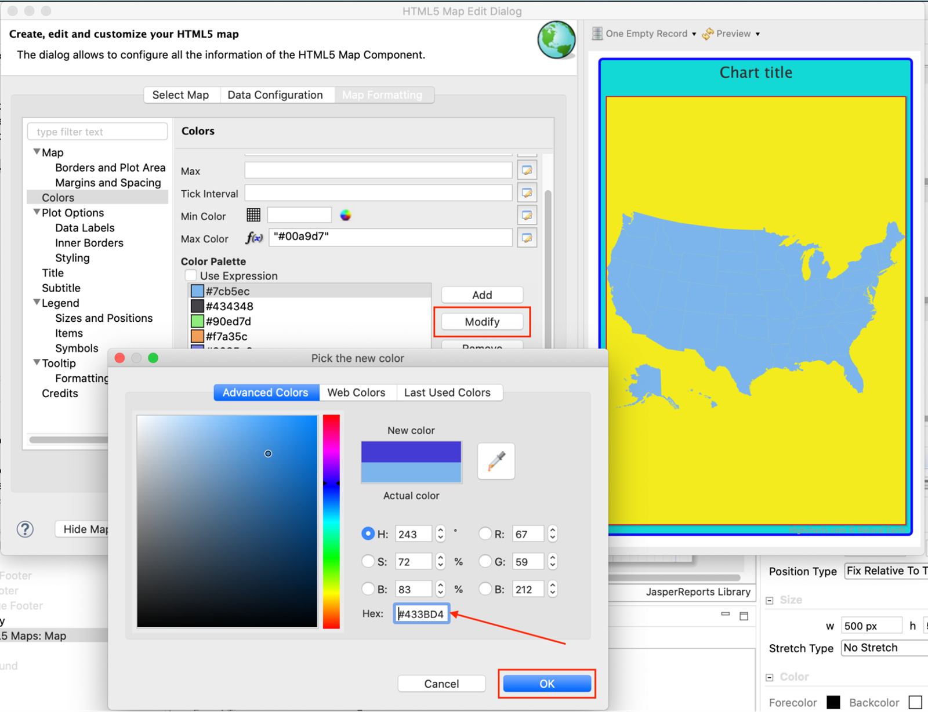Open the Position Type combo box
The image size is (928, 712).
click(x=886, y=571)
